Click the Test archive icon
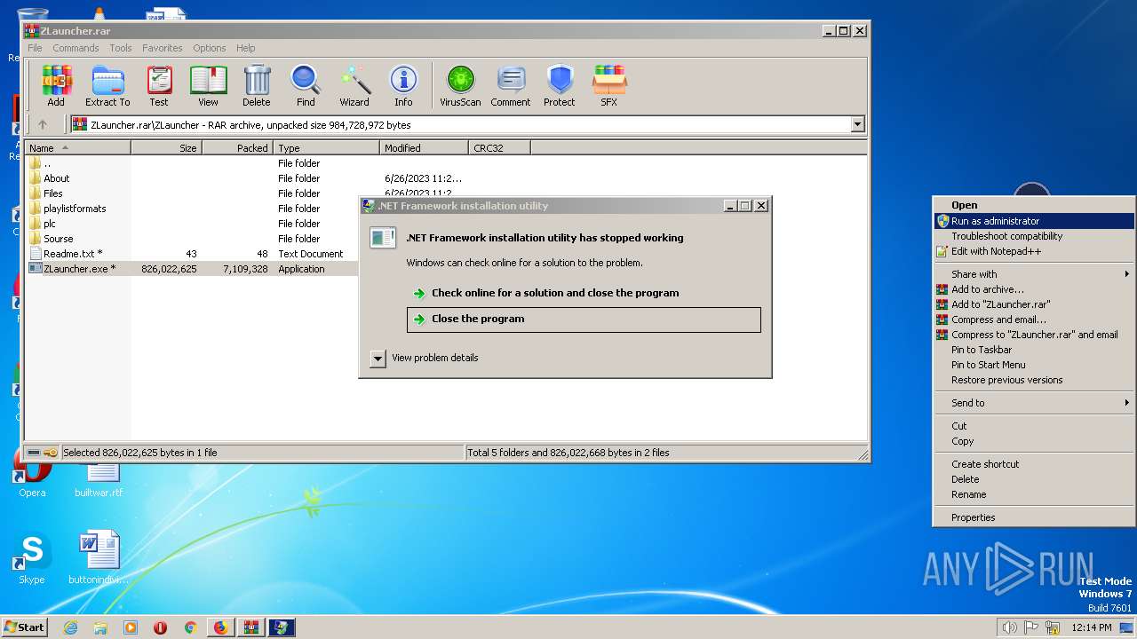The width and height of the screenshot is (1137, 639). coord(159,86)
